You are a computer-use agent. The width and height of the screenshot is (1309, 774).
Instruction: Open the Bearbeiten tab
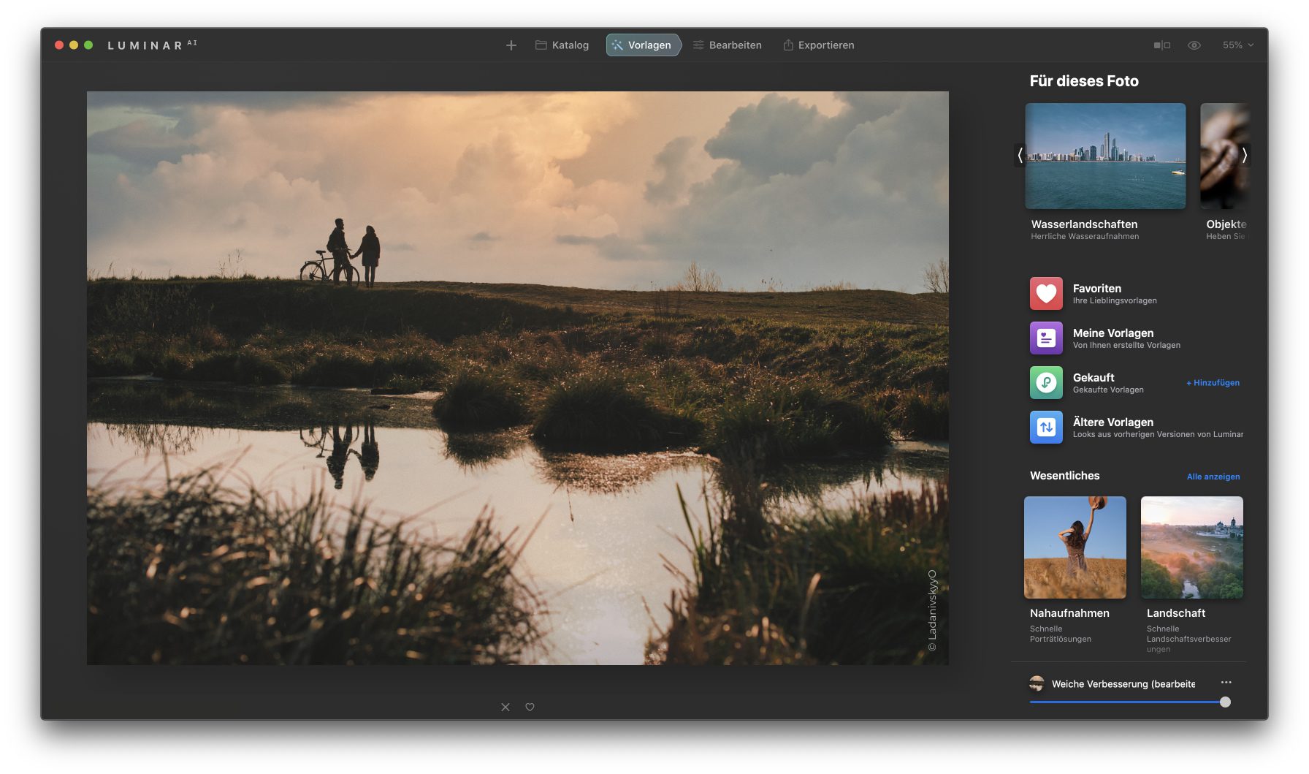click(727, 45)
